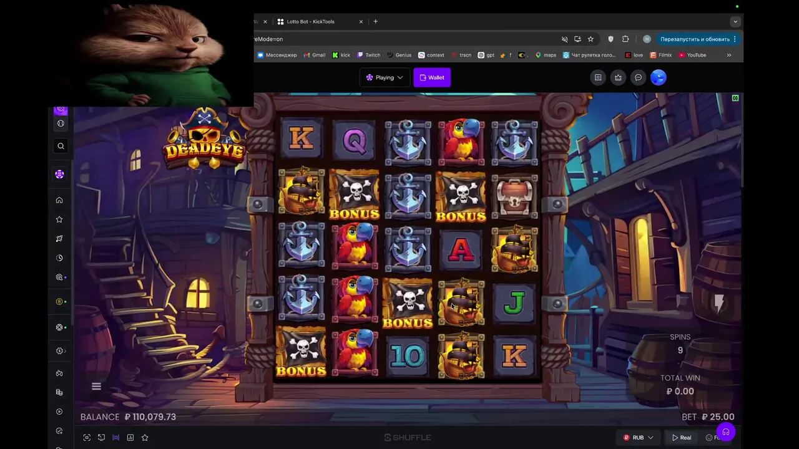Open the Twitch bookmark
The image size is (799, 449).
tap(368, 55)
